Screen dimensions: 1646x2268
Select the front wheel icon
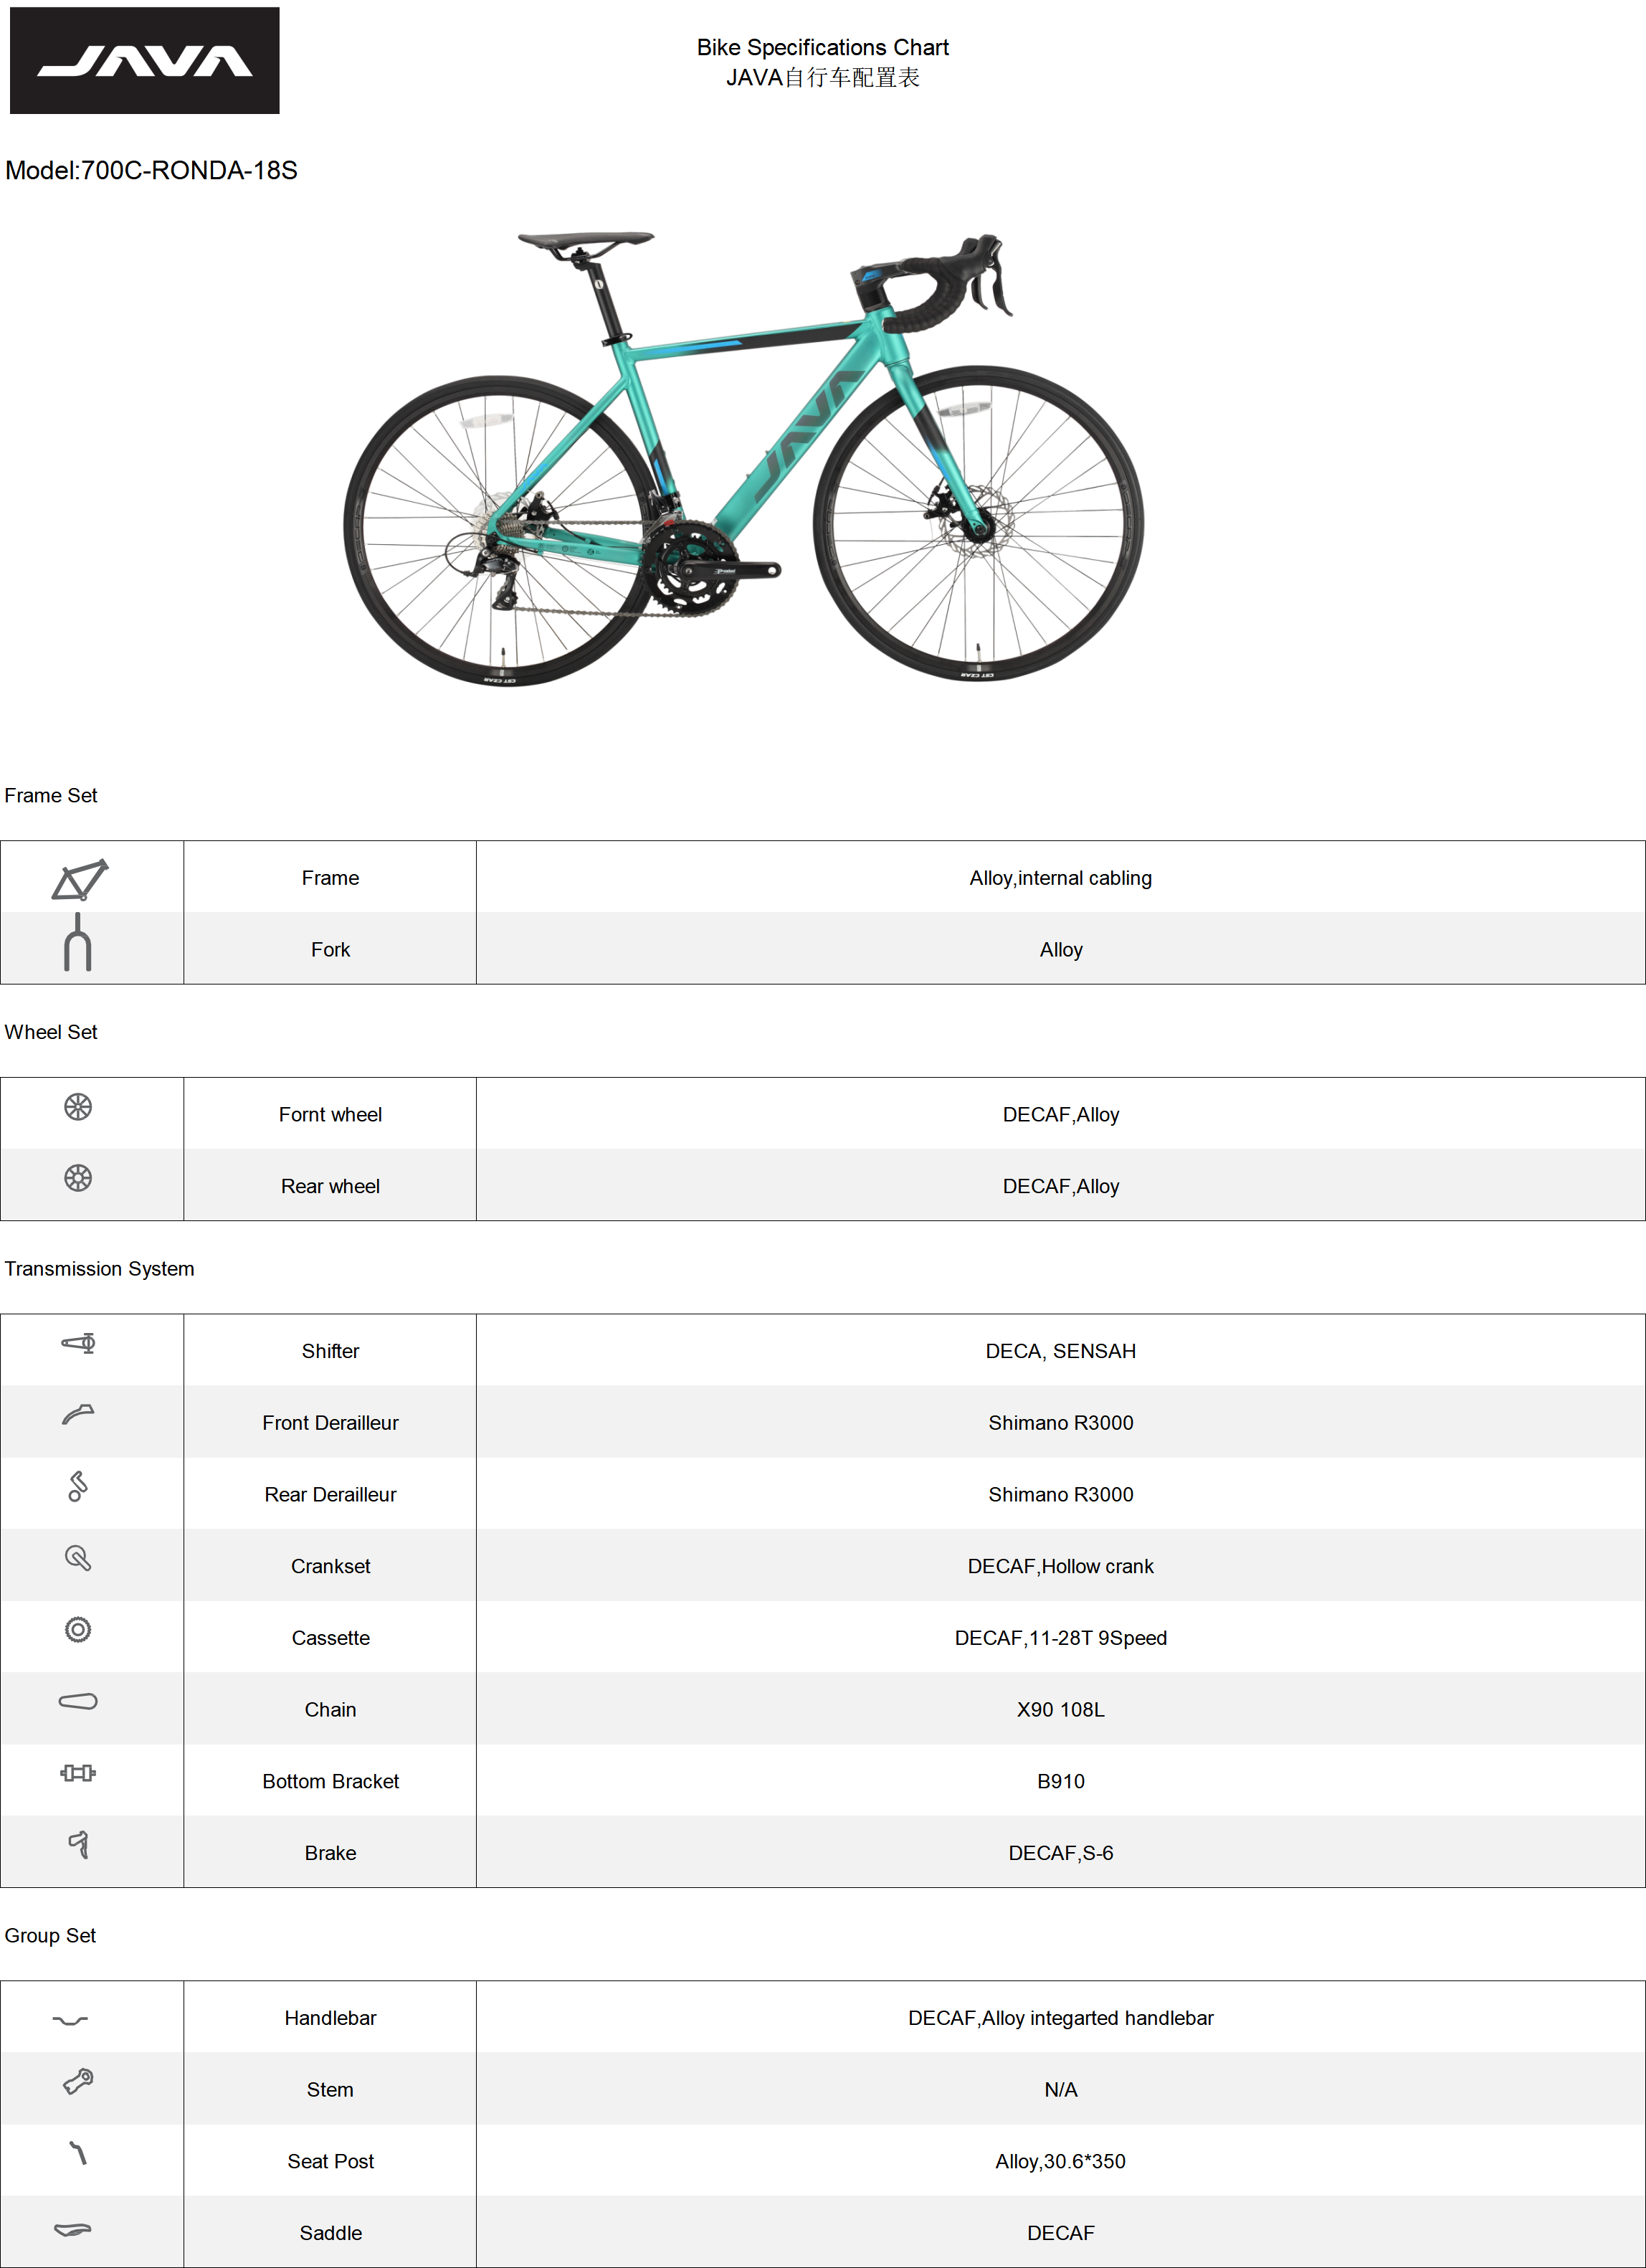78,1107
